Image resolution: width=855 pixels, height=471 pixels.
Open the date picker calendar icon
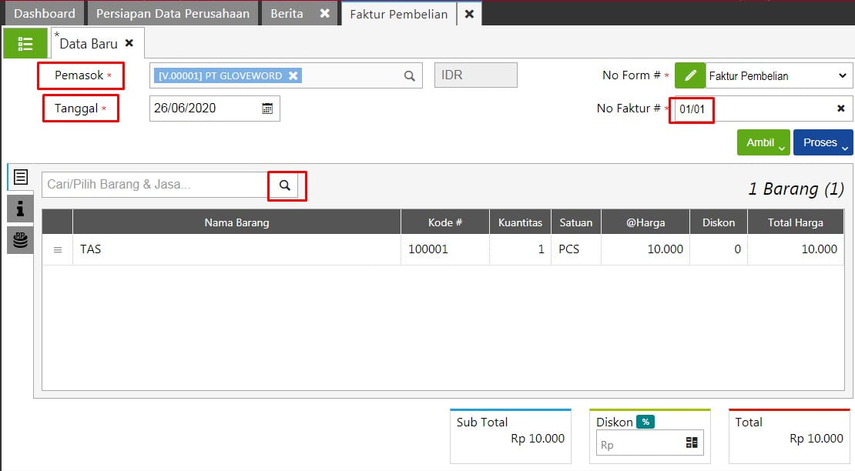[x=267, y=109]
